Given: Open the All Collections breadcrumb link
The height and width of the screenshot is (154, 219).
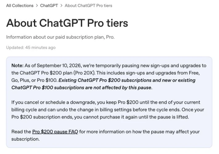Looking at the screenshot, I should click(x=20, y=6).
